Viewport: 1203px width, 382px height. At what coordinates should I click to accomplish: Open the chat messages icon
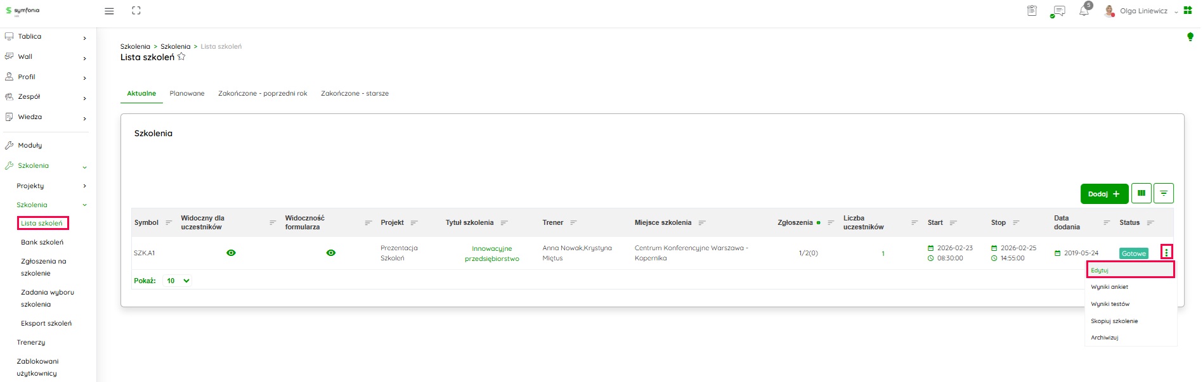1058,11
